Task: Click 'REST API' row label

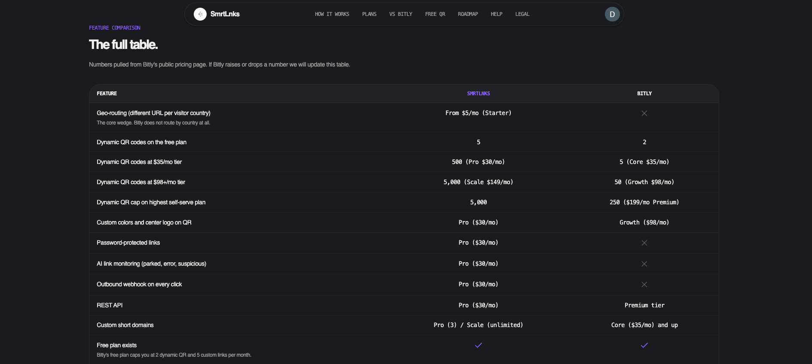Action: (x=110, y=305)
